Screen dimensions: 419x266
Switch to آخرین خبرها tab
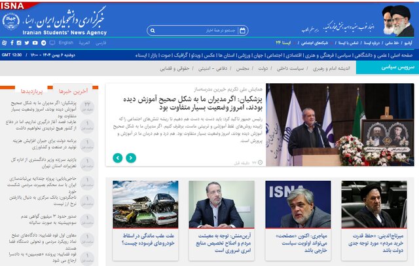click(73, 91)
